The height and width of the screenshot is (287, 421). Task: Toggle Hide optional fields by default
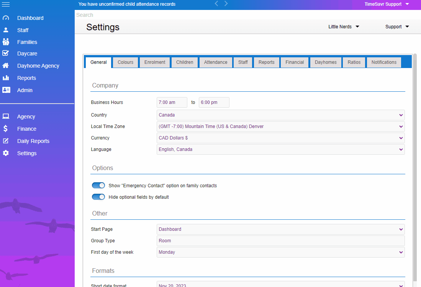pyautogui.click(x=98, y=197)
